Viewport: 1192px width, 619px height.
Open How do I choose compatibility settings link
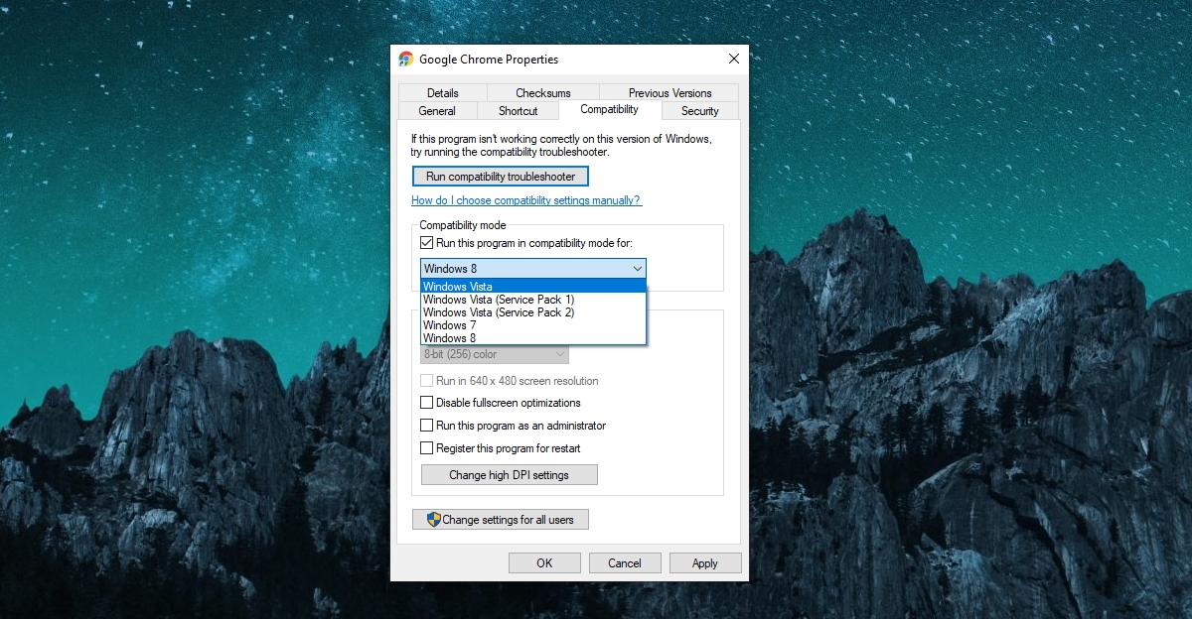pyautogui.click(x=526, y=200)
